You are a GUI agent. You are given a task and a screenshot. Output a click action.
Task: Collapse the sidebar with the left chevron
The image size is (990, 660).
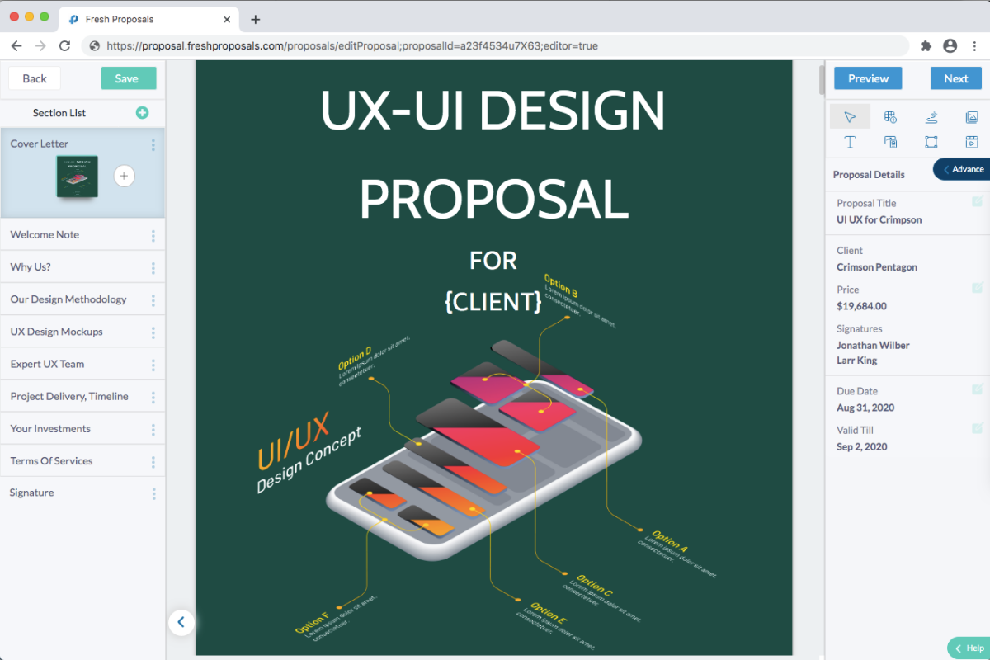click(181, 622)
